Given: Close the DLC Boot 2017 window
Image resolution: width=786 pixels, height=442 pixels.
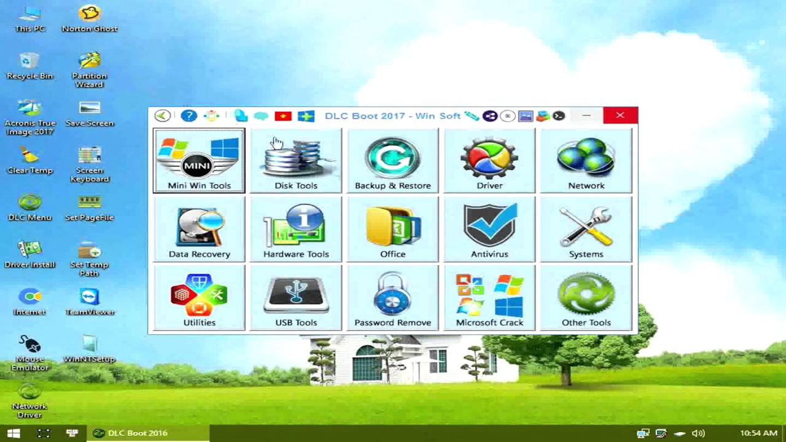Looking at the screenshot, I should pos(620,115).
